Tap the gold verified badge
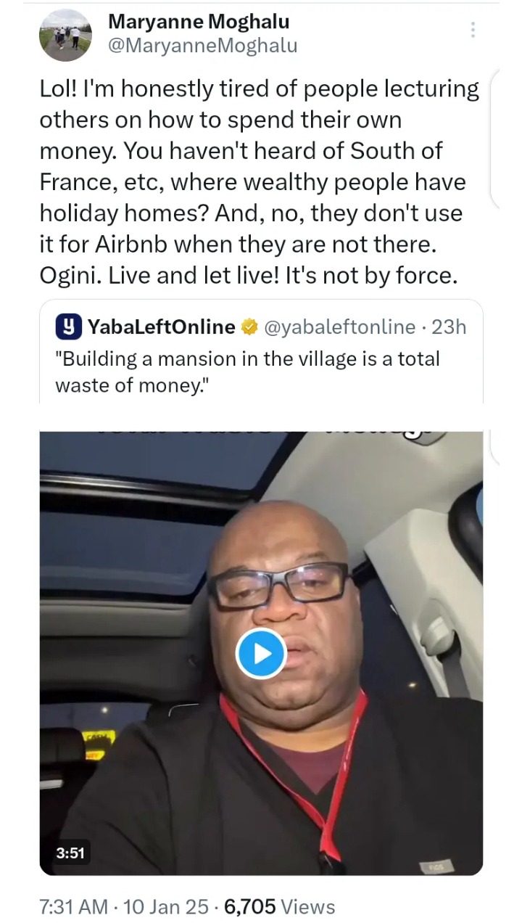Viewport: 522px width, 923px height. 249,327
